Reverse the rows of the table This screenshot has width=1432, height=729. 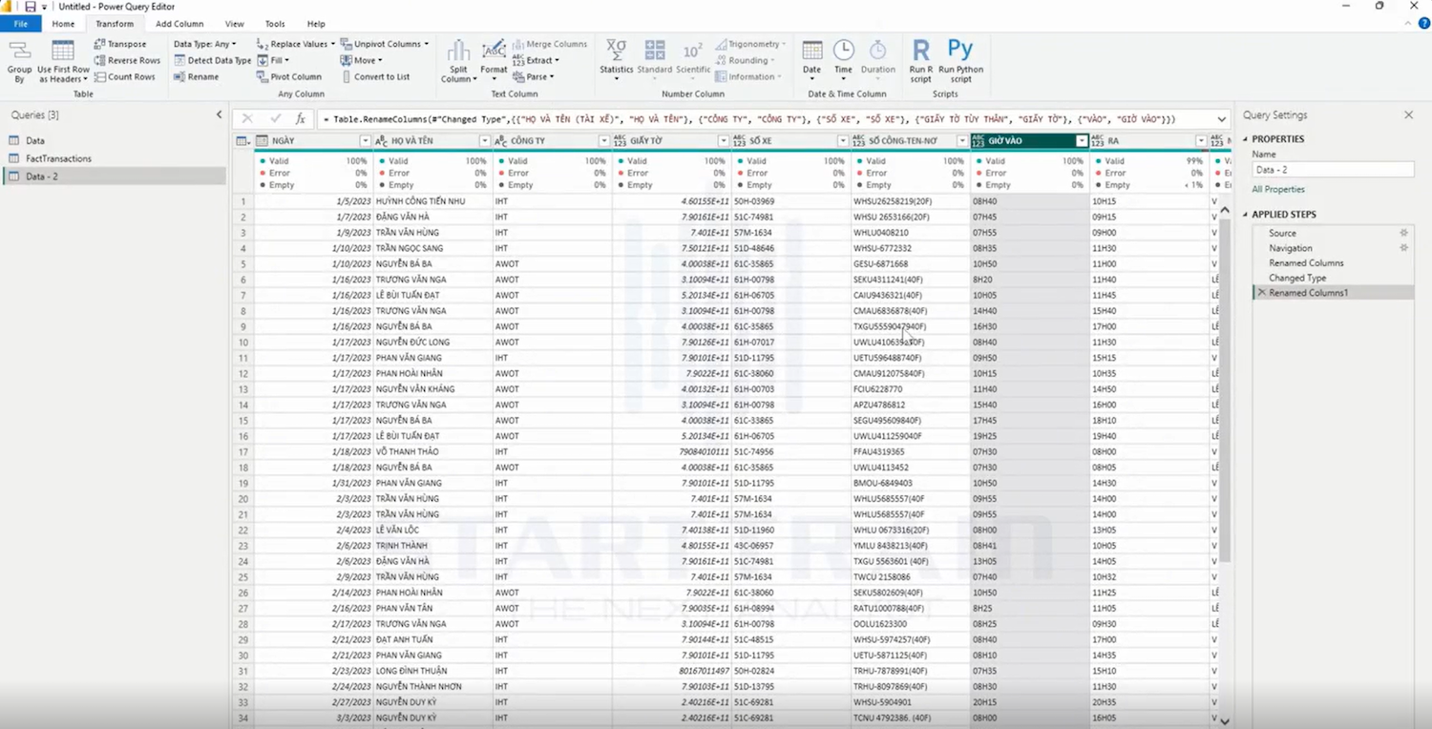(127, 60)
